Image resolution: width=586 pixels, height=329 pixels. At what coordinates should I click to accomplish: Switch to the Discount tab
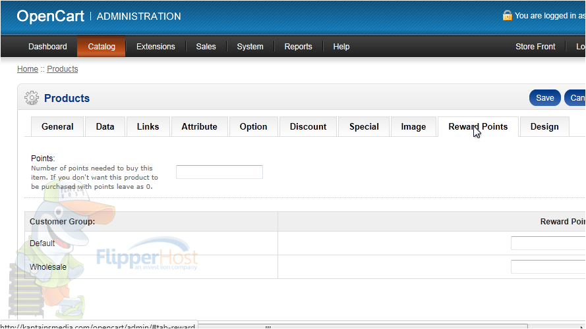click(308, 126)
